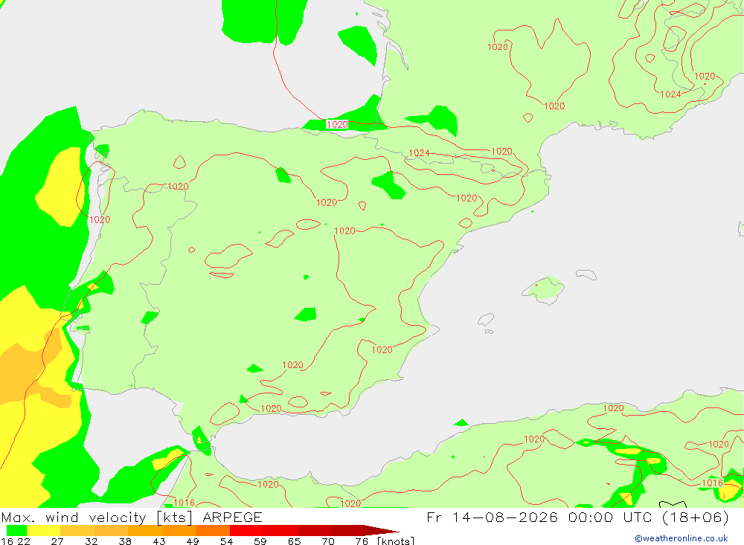Click the legend value '76'
744x545 pixels.
pyautogui.click(x=362, y=541)
